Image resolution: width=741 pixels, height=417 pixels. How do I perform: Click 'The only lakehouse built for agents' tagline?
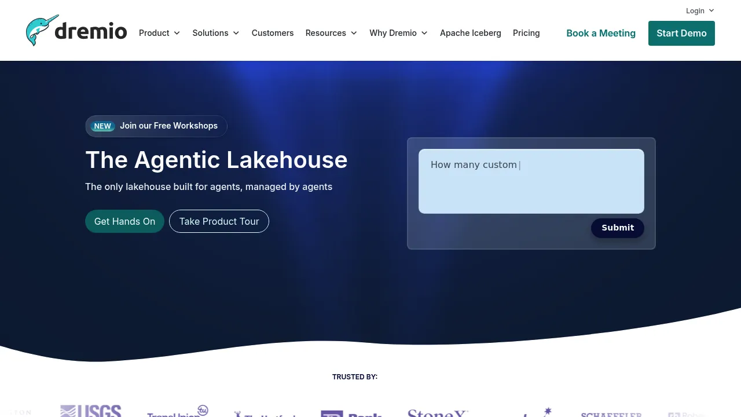tap(209, 186)
